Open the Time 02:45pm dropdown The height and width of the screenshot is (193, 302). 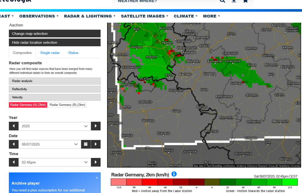point(55,162)
